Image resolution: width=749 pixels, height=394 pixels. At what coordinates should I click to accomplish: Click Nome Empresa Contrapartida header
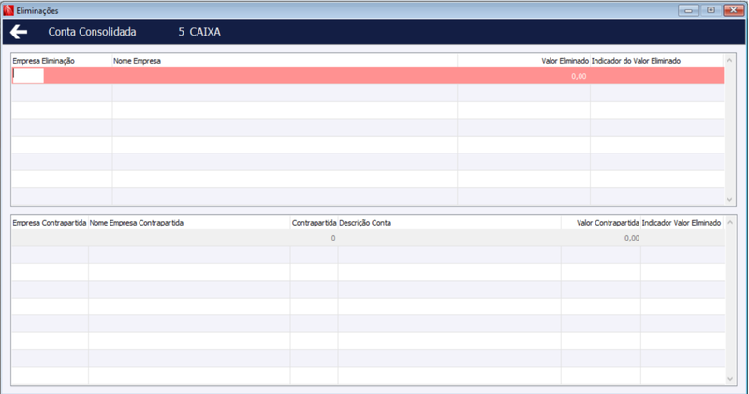[137, 223]
